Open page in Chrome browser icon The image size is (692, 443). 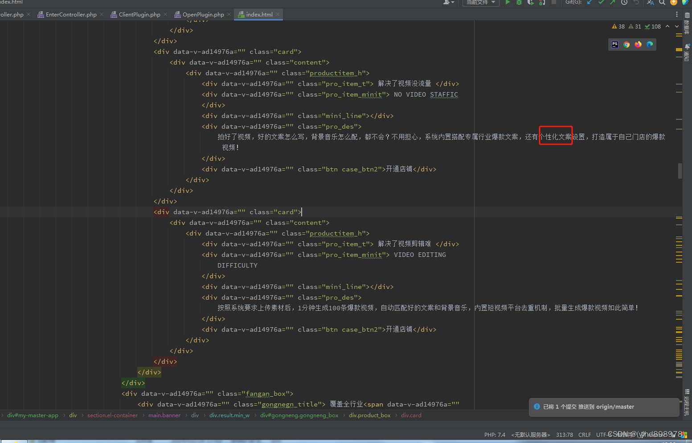626,45
